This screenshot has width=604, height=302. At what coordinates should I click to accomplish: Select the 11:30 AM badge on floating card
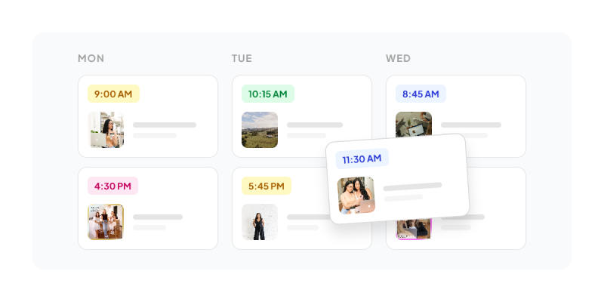point(362,159)
